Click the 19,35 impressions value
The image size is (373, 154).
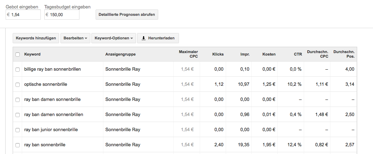[x=244, y=145]
